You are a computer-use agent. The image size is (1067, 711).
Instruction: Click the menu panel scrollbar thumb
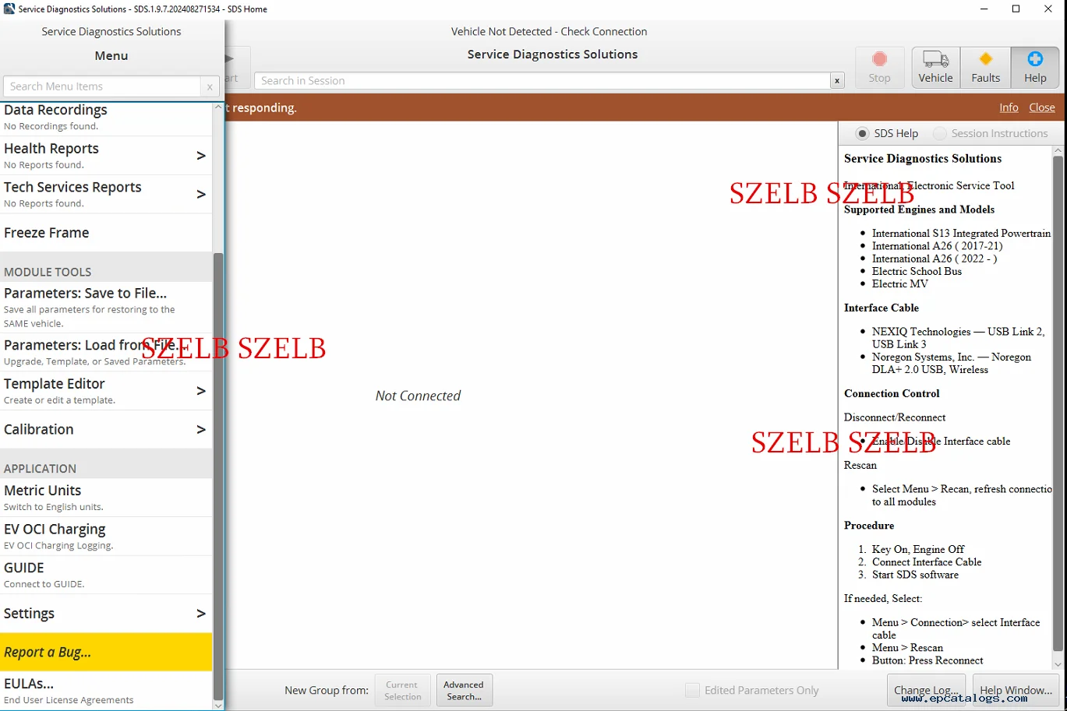point(218,475)
